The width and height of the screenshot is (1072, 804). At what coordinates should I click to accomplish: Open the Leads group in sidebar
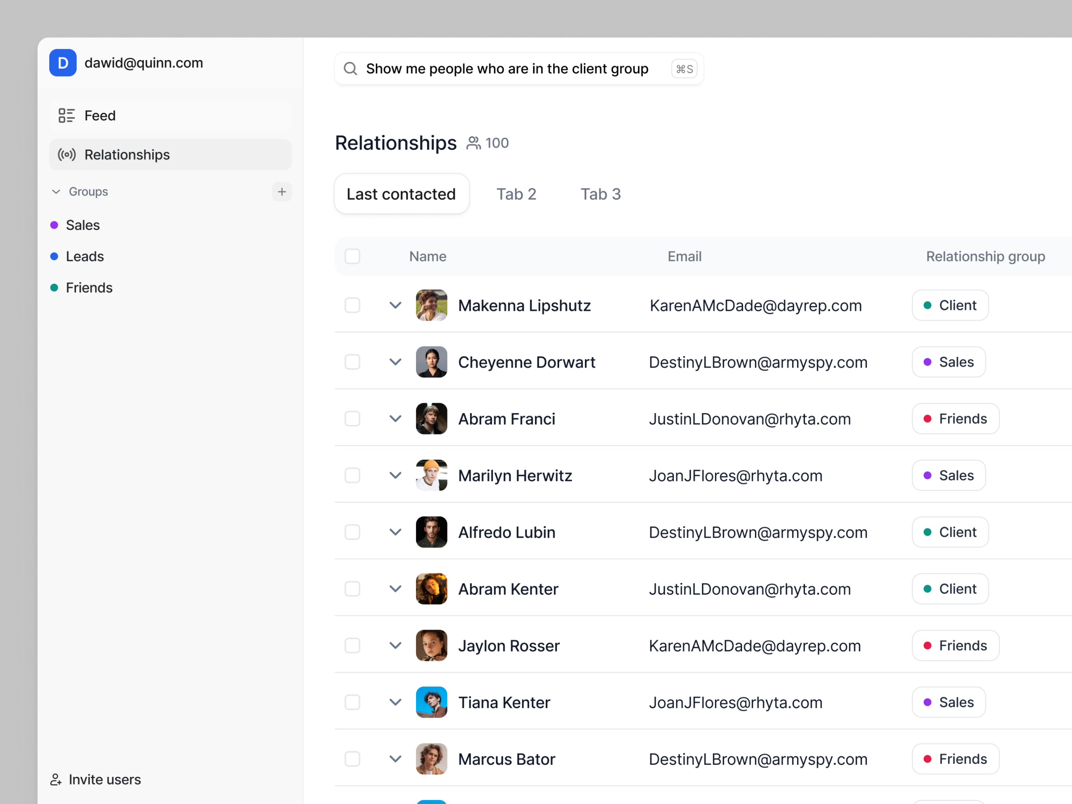tap(85, 256)
